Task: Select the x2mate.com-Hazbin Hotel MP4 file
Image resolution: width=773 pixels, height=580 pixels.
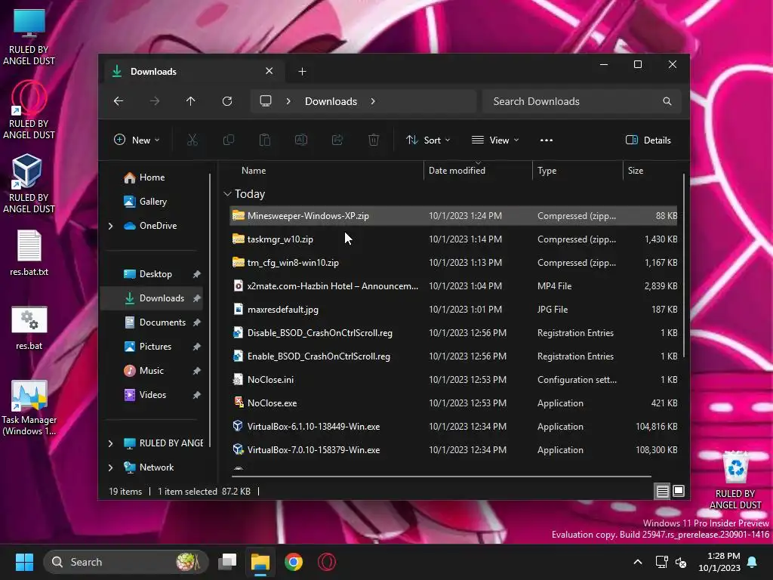Action: click(x=454, y=286)
